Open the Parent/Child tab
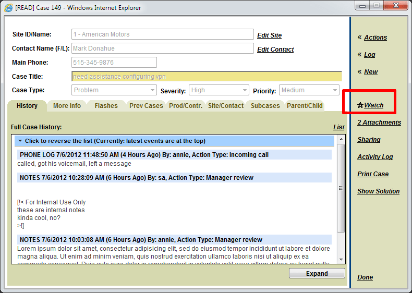This screenshot has height=293, width=412. coord(305,106)
